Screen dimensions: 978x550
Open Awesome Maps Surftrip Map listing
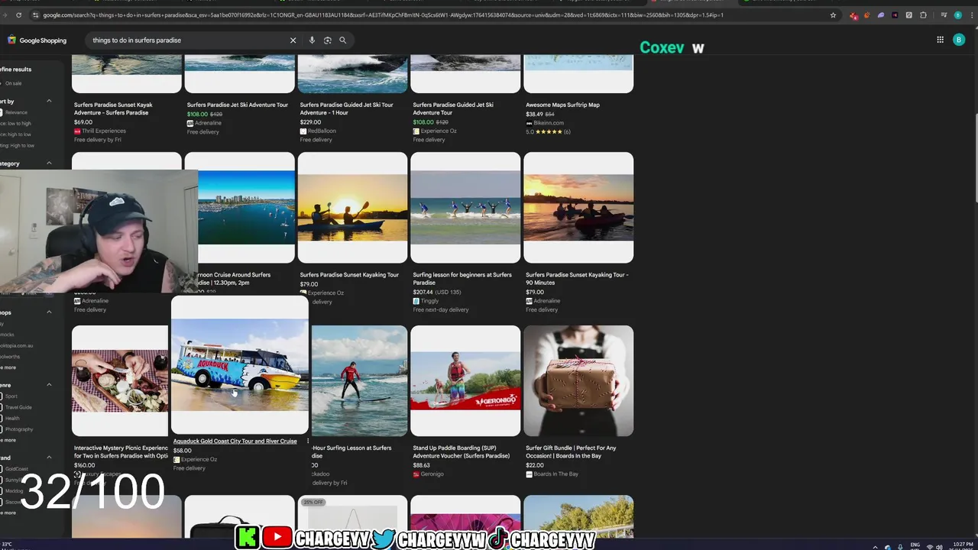tap(562, 105)
